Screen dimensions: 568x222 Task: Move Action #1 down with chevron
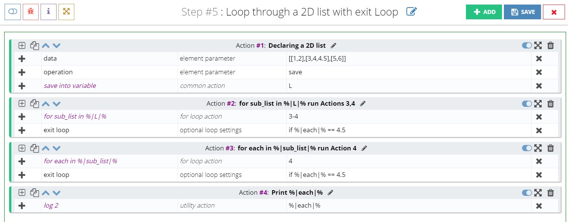[x=57, y=45]
